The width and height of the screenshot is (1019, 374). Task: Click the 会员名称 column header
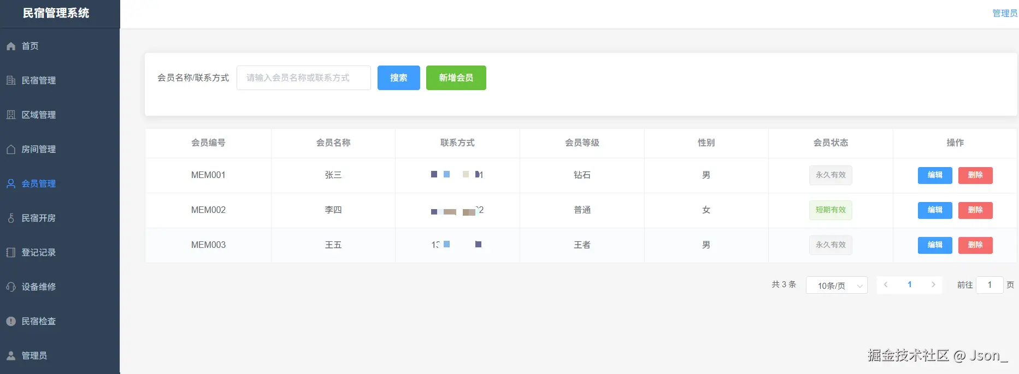point(333,143)
